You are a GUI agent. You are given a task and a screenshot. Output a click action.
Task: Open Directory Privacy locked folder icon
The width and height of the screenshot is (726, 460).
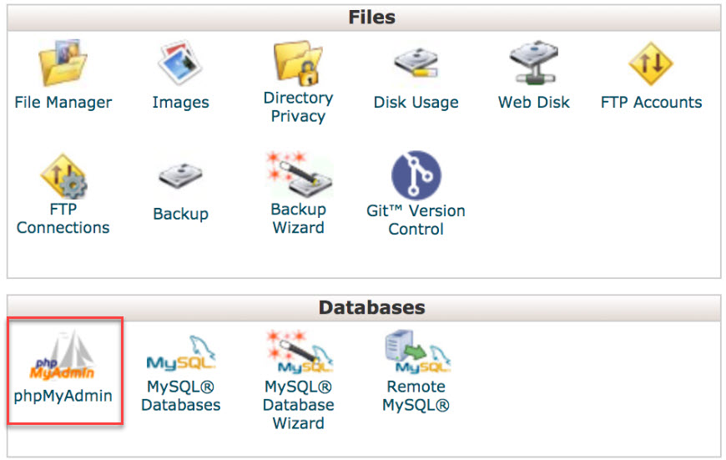[x=298, y=63]
